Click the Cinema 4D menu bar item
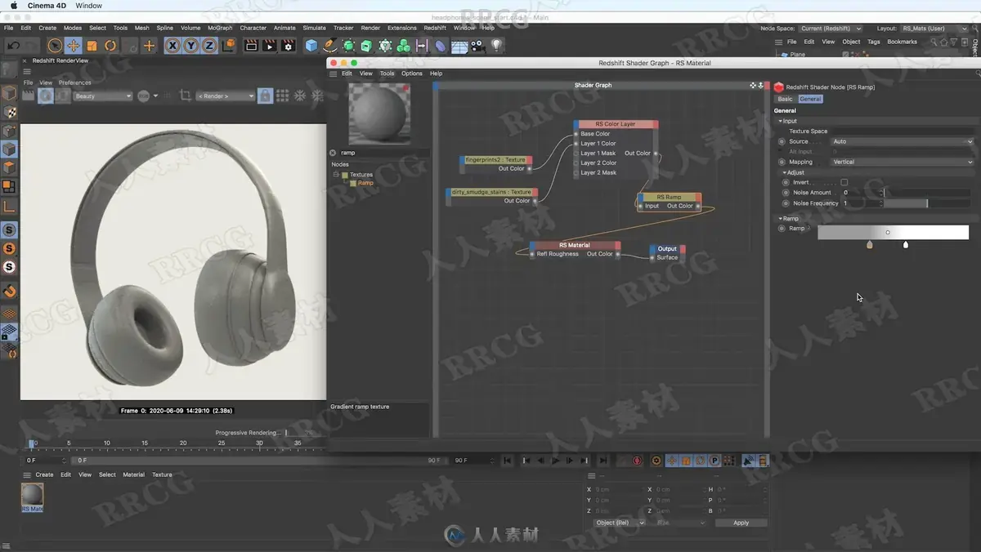 [x=47, y=6]
